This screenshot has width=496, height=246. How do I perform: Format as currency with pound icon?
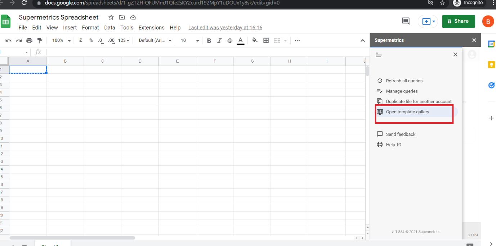(81, 40)
